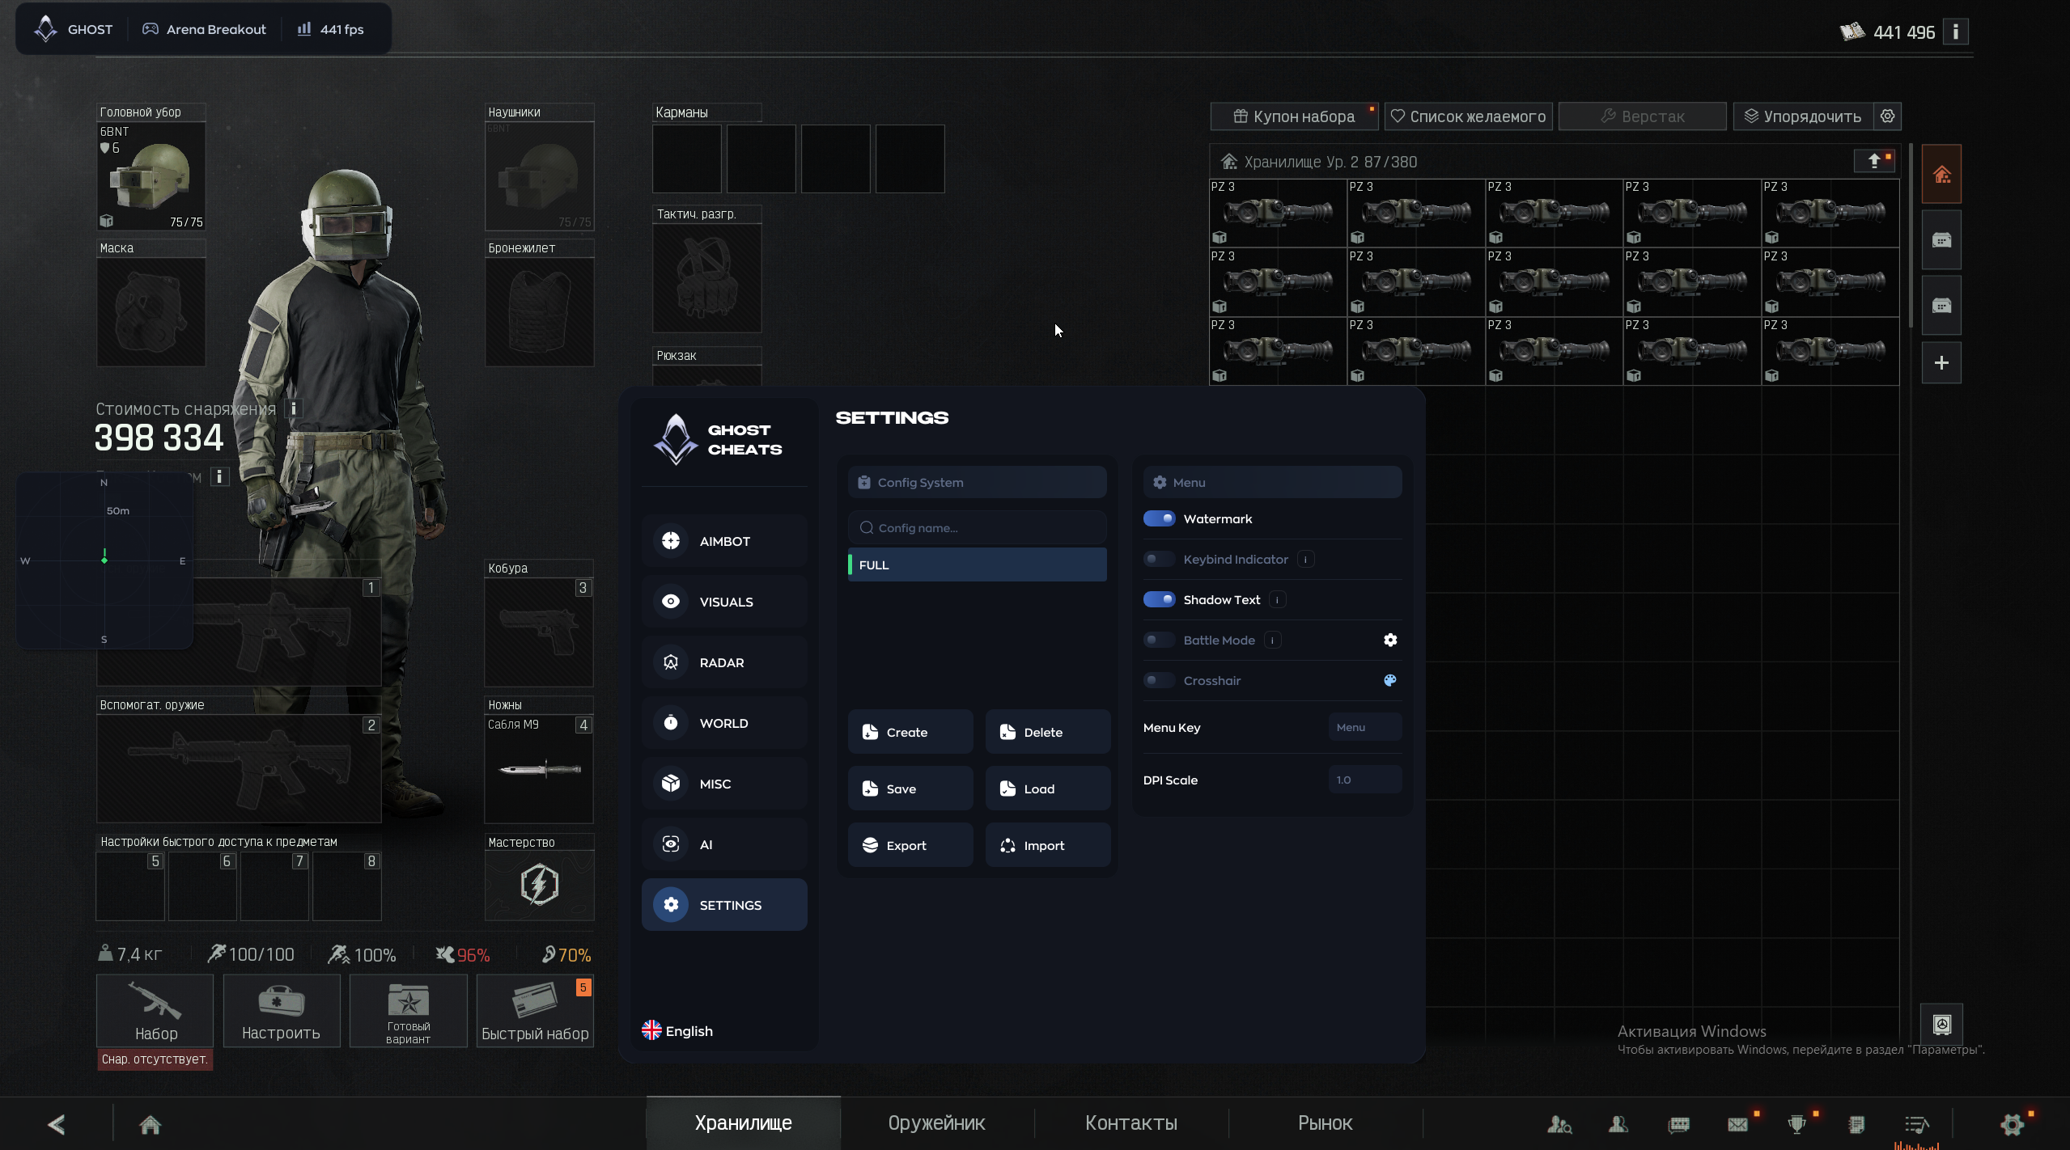The image size is (2070, 1150).
Task: Open Battle Mode gear settings
Action: (1389, 640)
